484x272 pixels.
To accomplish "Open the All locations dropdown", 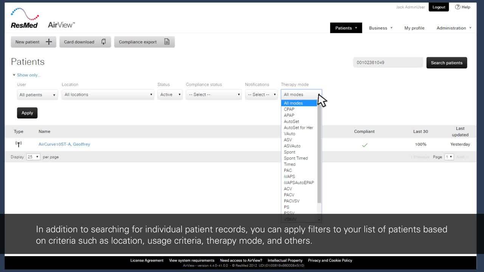I will click(x=108, y=95).
